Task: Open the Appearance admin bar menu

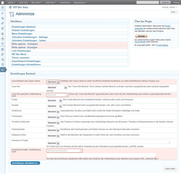Action: click(80, 2)
